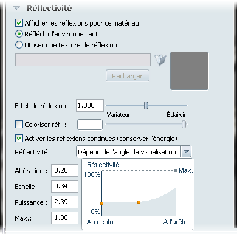Click the gray reflection texture preview thumbnail

click(x=189, y=71)
